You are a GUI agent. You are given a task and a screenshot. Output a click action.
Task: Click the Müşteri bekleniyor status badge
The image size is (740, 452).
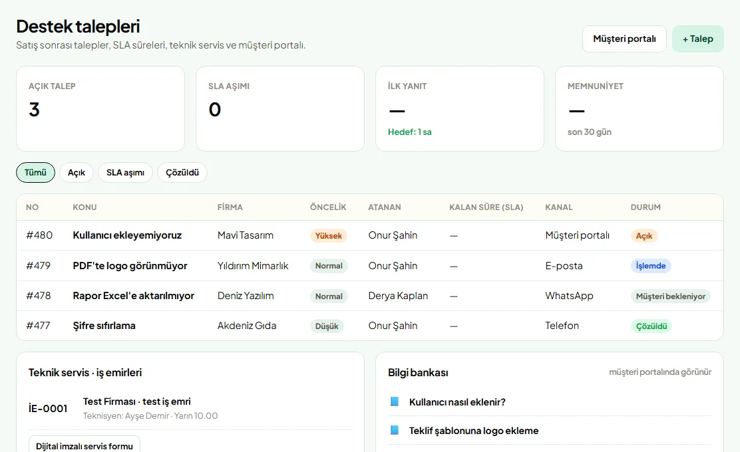pyautogui.click(x=671, y=296)
